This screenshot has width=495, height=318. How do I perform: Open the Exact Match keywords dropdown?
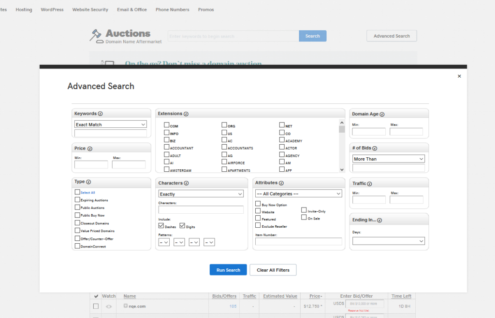tap(110, 124)
